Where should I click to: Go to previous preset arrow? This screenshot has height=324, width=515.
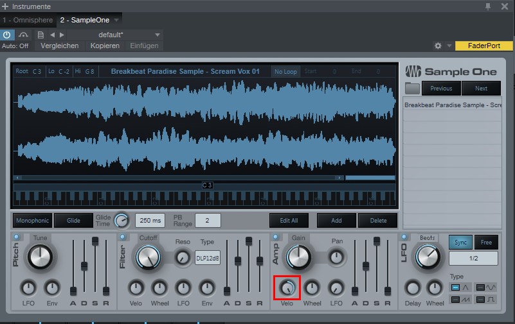pyautogui.click(x=52, y=35)
